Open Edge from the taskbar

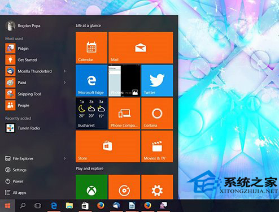tap(54, 206)
